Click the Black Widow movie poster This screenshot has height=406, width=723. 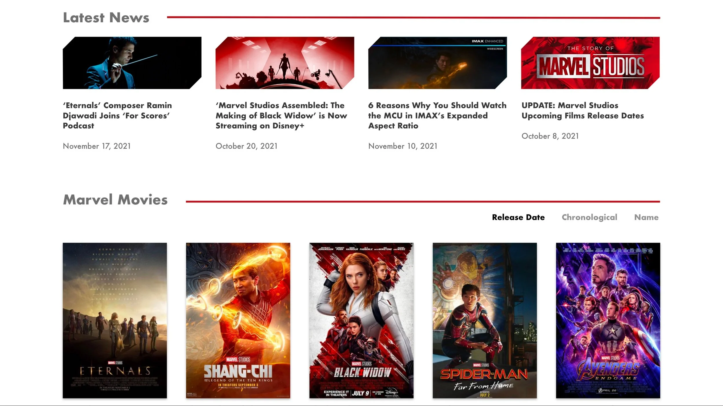pyautogui.click(x=361, y=320)
